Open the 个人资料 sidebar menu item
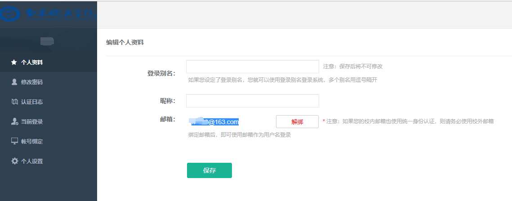The height and width of the screenshot is (201, 512). pyautogui.click(x=32, y=62)
